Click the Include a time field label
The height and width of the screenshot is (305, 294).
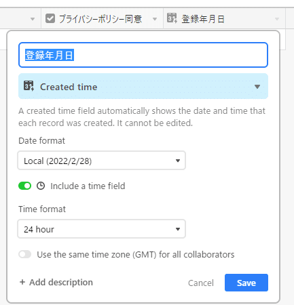point(88,186)
